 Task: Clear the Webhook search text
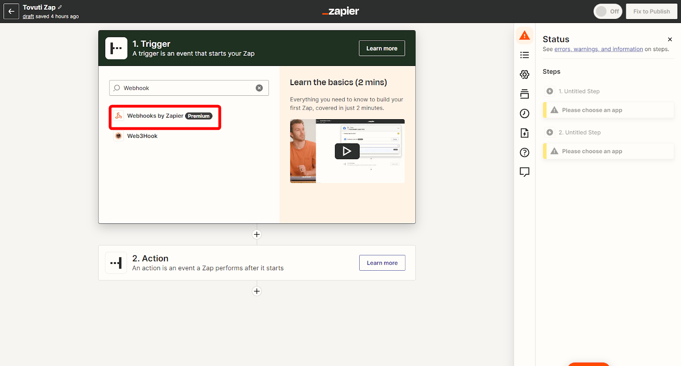[x=259, y=88]
